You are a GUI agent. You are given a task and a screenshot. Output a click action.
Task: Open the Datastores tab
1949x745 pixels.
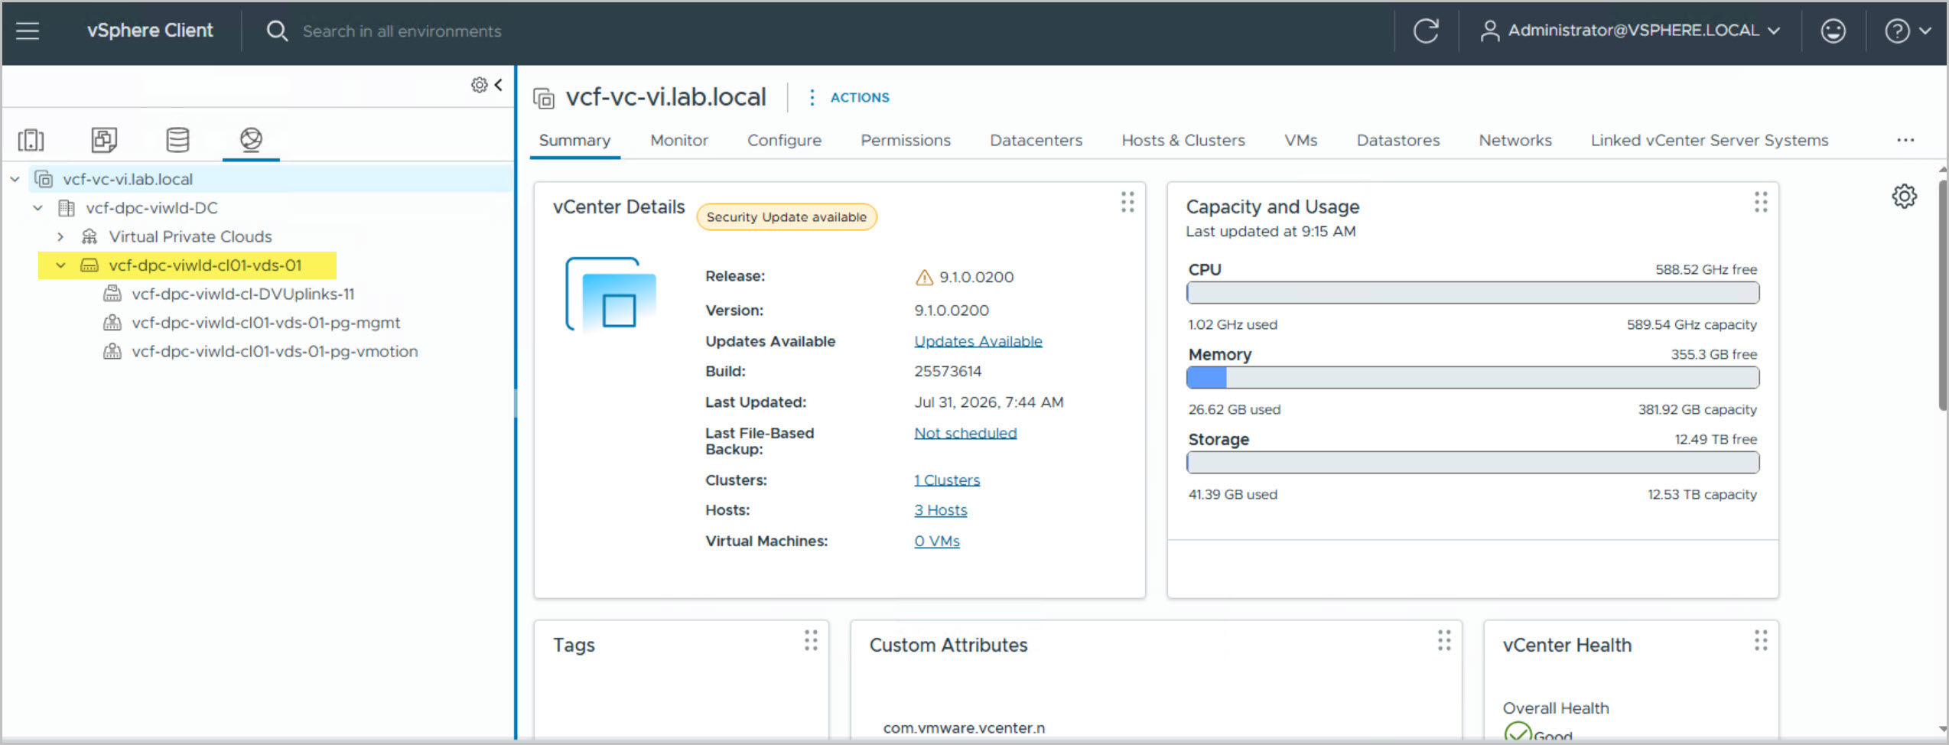pyautogui.click(x=1398, y=140)
